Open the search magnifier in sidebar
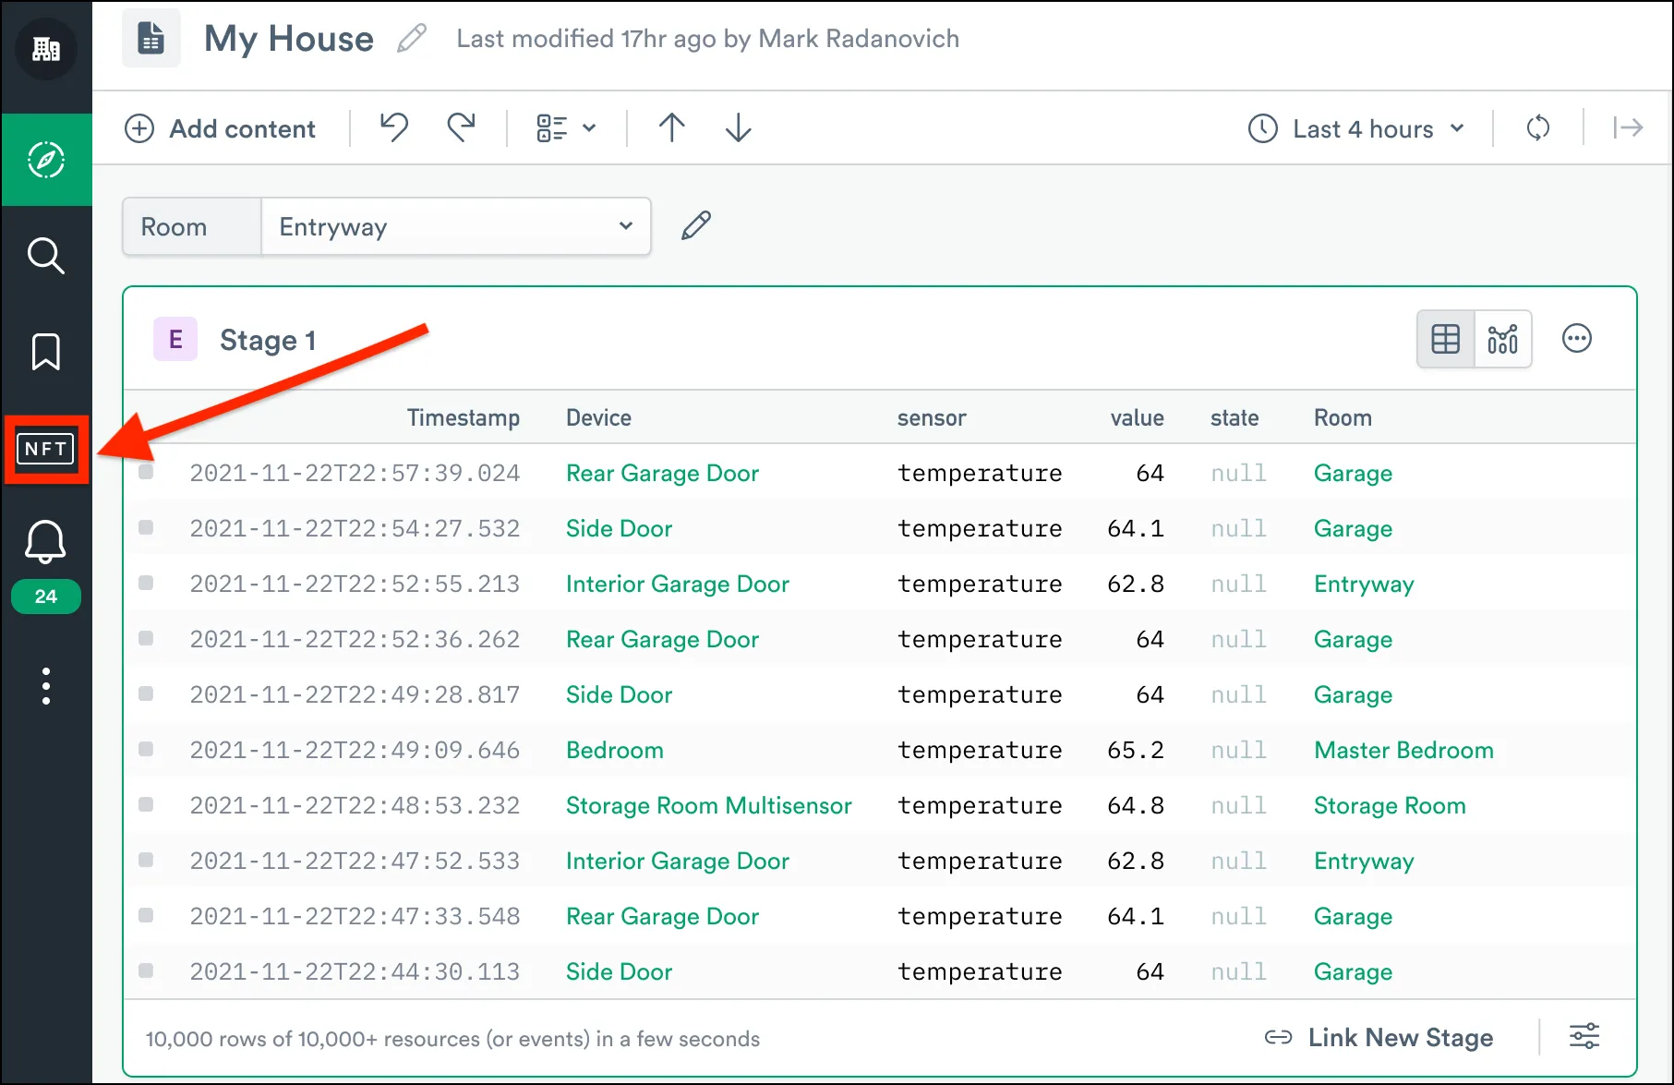 (46, 256)
